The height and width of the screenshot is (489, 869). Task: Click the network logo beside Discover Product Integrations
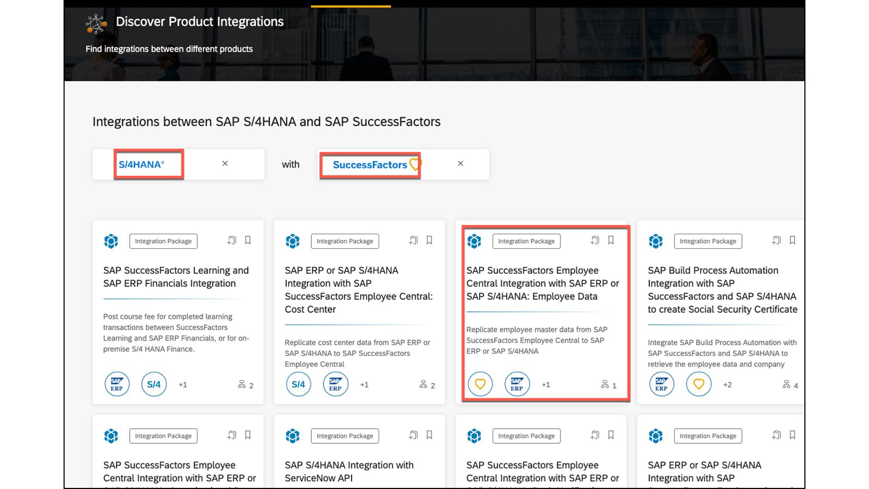pos(96,23)
